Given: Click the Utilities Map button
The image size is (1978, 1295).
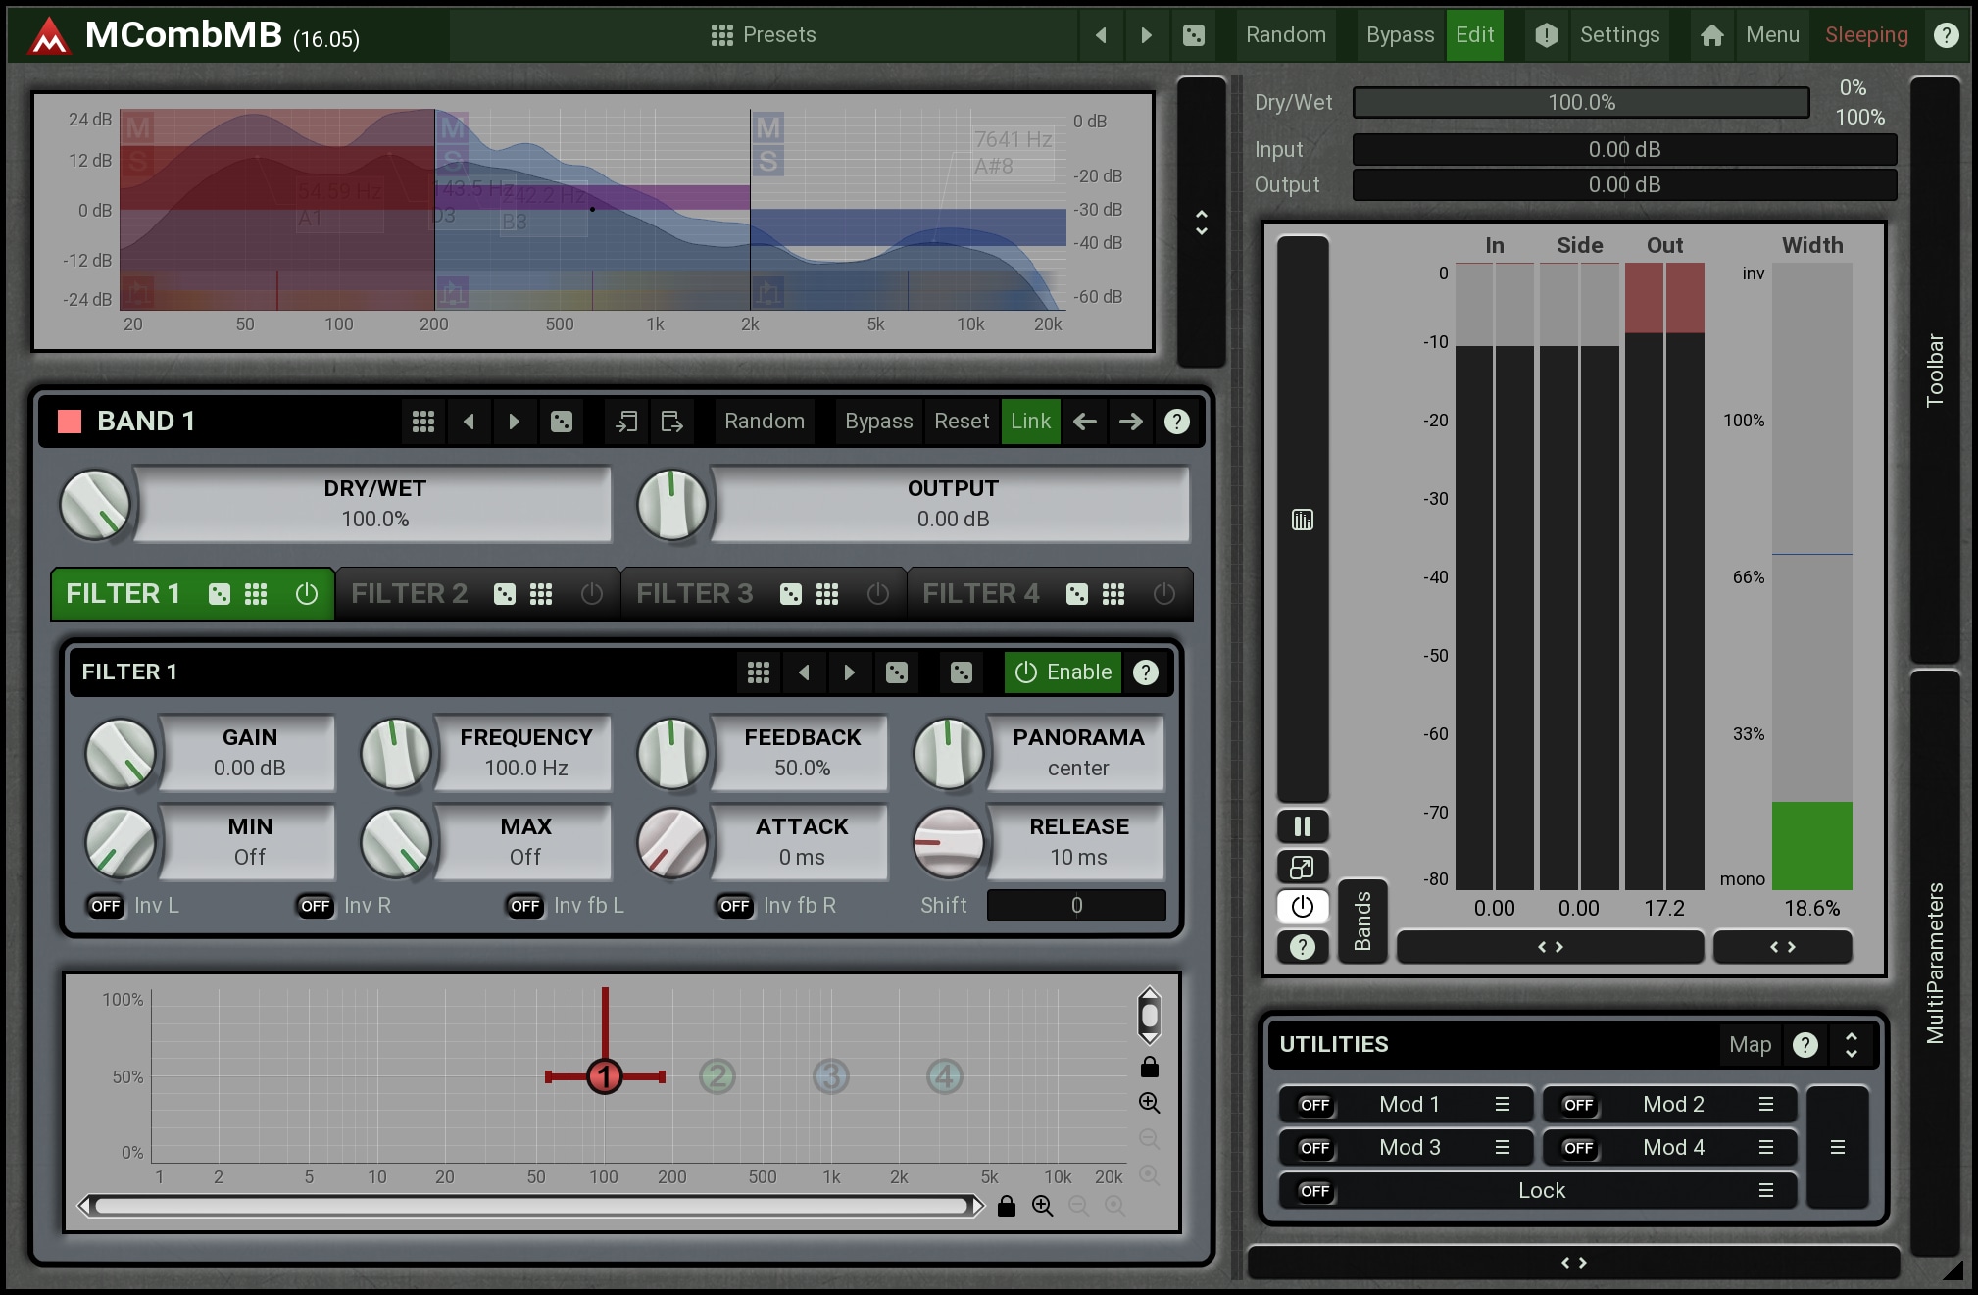Looking at the screenshot, I should pyautogui.click(x=1750, y=1045).
